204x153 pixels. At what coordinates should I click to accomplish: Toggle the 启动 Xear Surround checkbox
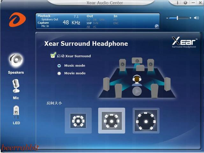pos(53,55)
